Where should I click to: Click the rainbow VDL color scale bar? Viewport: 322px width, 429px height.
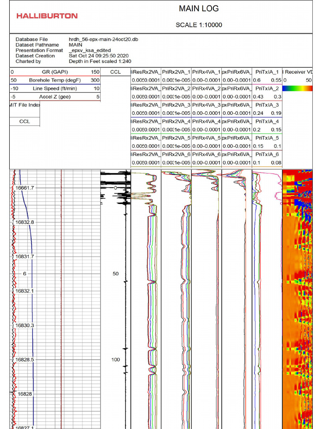tap(298, 88)
